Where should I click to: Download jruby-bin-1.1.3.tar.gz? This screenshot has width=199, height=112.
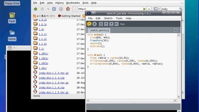pyautogui.click(x=53, y=73)
